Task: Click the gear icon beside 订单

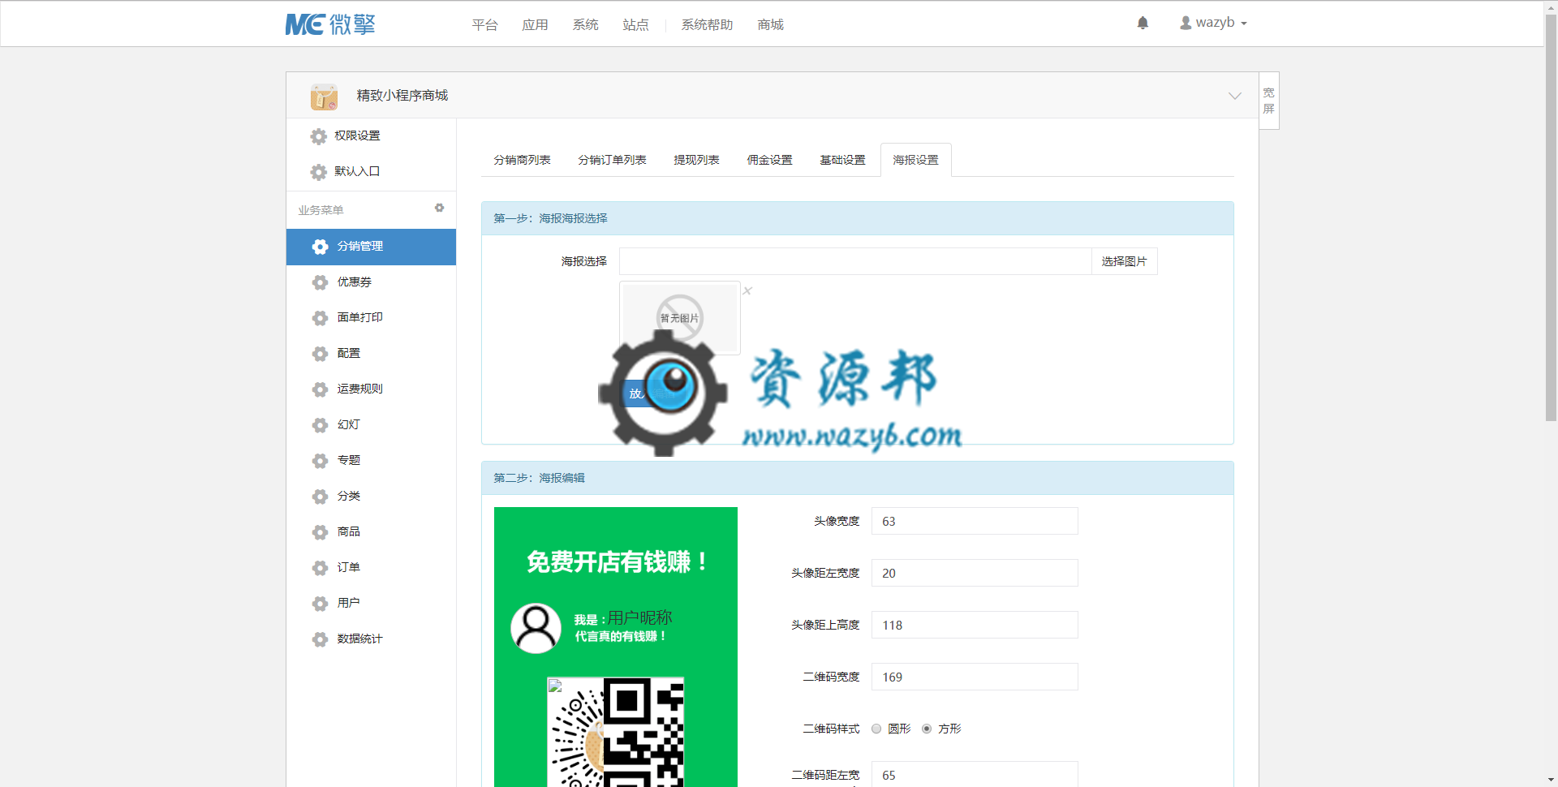Action: (x=321, y=568)
